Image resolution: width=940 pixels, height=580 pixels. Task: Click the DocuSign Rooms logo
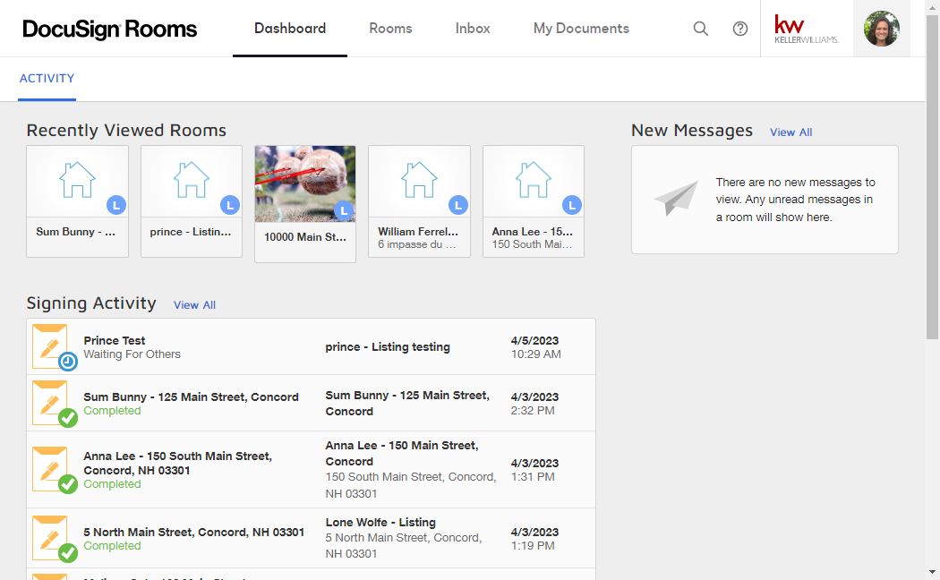(x=110, y=29)
